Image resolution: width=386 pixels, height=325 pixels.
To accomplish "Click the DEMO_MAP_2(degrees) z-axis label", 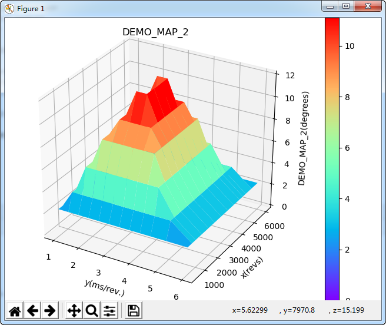I will click(x=303, y=138).
